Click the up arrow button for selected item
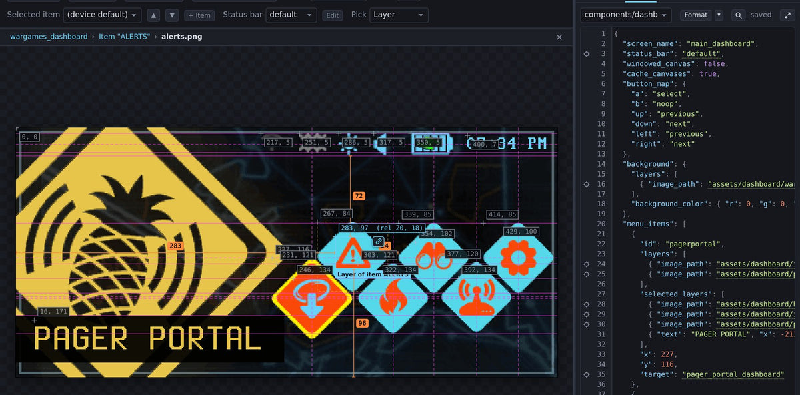This screenshot has height=395, width=800. tap(153, 15)
